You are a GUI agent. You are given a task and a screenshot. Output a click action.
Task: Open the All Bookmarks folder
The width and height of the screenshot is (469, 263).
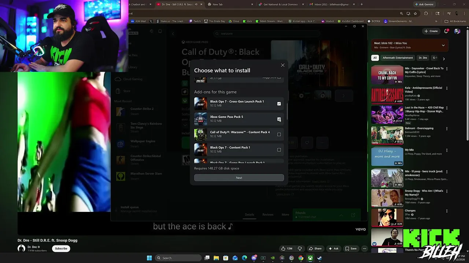(455, 21)
